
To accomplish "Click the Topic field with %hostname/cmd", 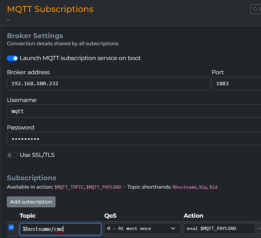I will (x=60, y=229).
